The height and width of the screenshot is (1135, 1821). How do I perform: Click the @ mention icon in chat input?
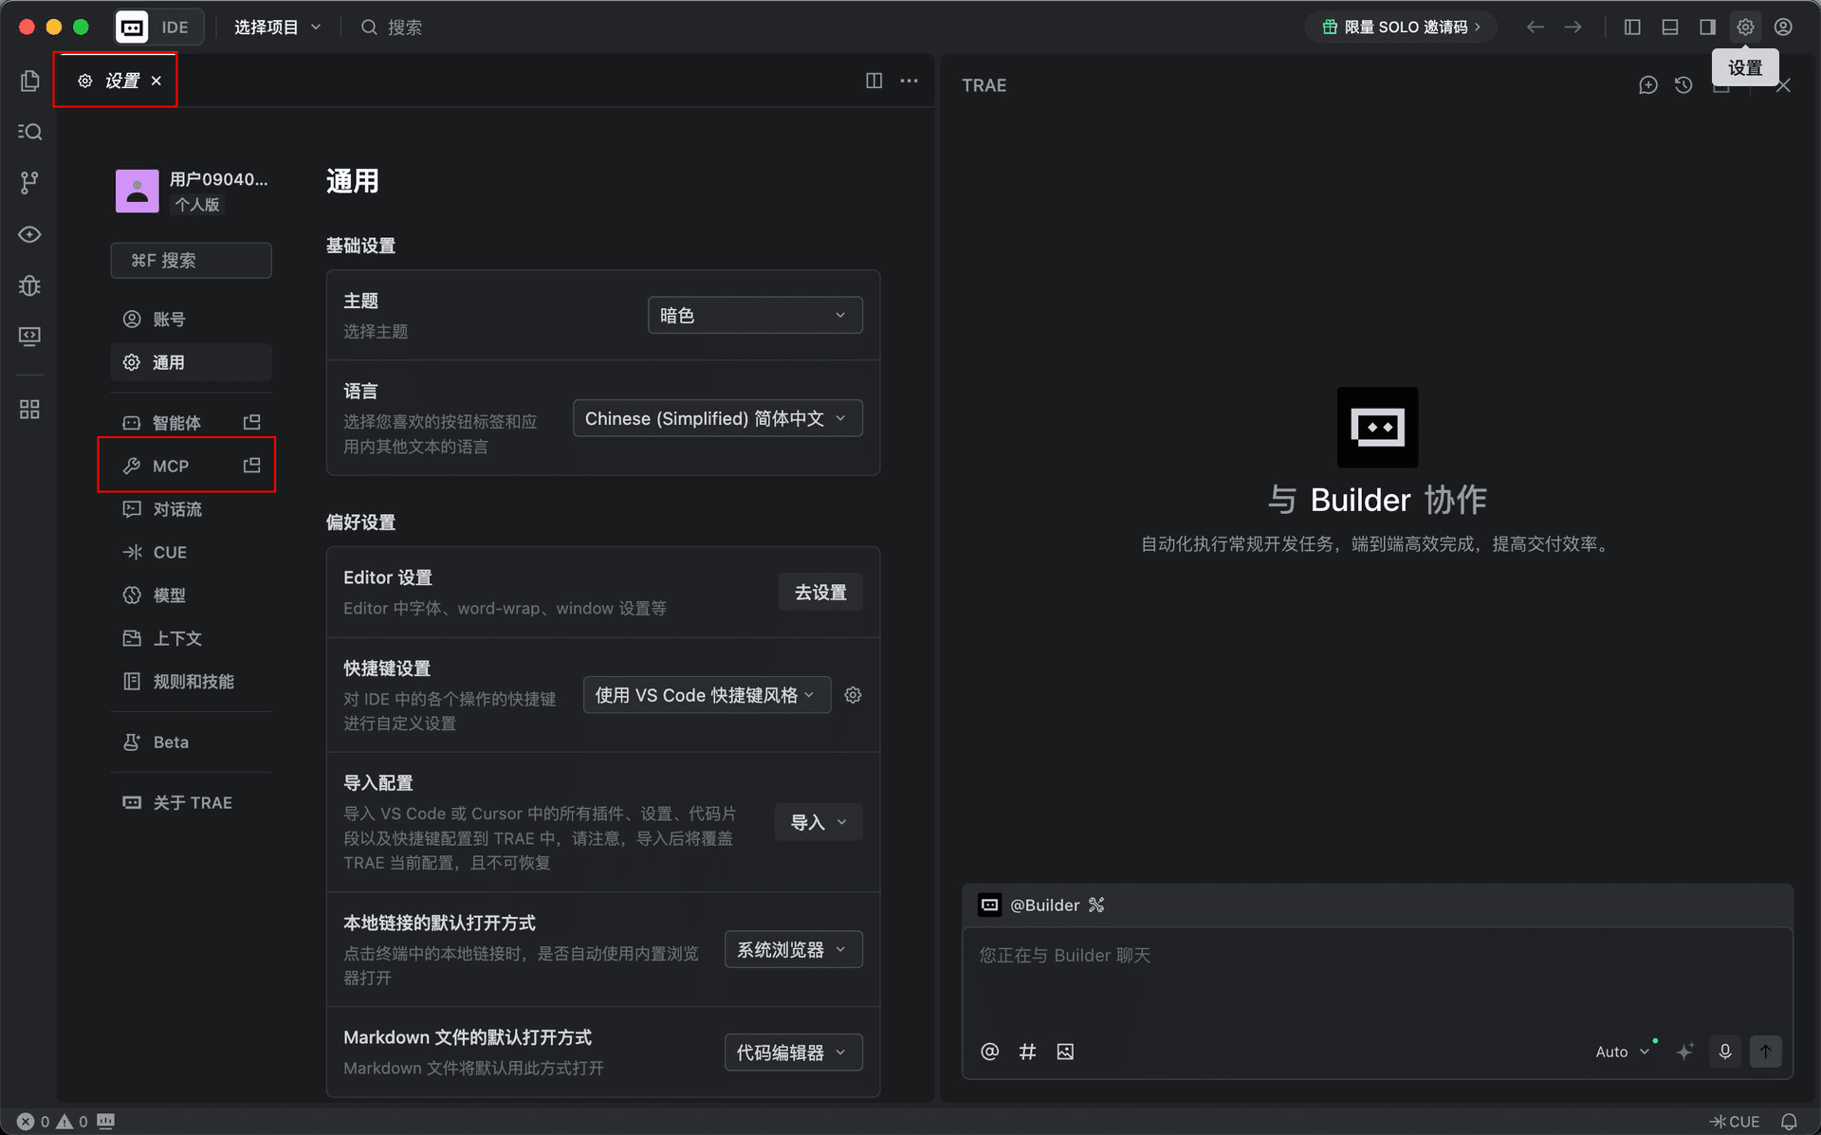click(989, 1052)
